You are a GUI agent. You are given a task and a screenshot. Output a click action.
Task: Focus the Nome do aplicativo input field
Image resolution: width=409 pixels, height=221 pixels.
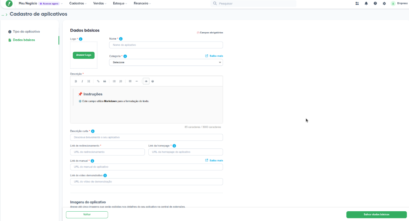(166, 45)
